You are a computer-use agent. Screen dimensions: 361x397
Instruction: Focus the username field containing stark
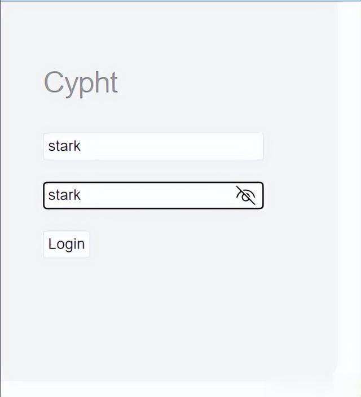(153, 146)
